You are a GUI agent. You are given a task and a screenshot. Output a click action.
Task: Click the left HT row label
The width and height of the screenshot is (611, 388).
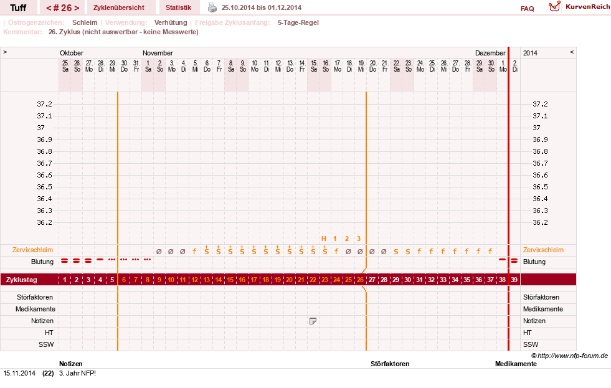[49, 333]
